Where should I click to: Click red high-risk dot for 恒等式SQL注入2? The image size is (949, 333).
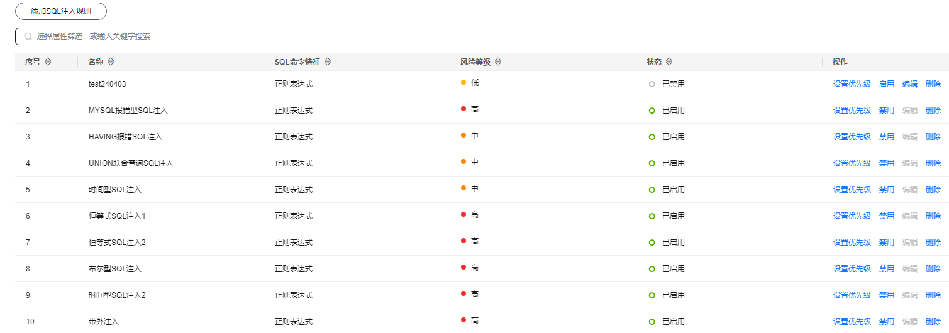(x=463, y=241)
